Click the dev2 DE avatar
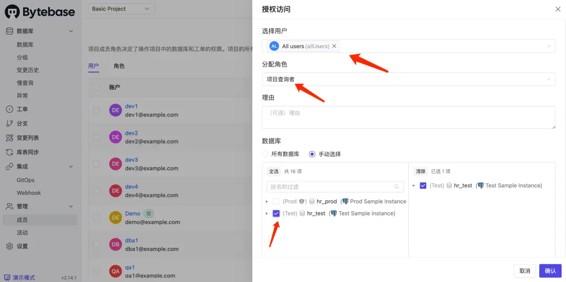The image size is (566, 282). pos(115,137)
